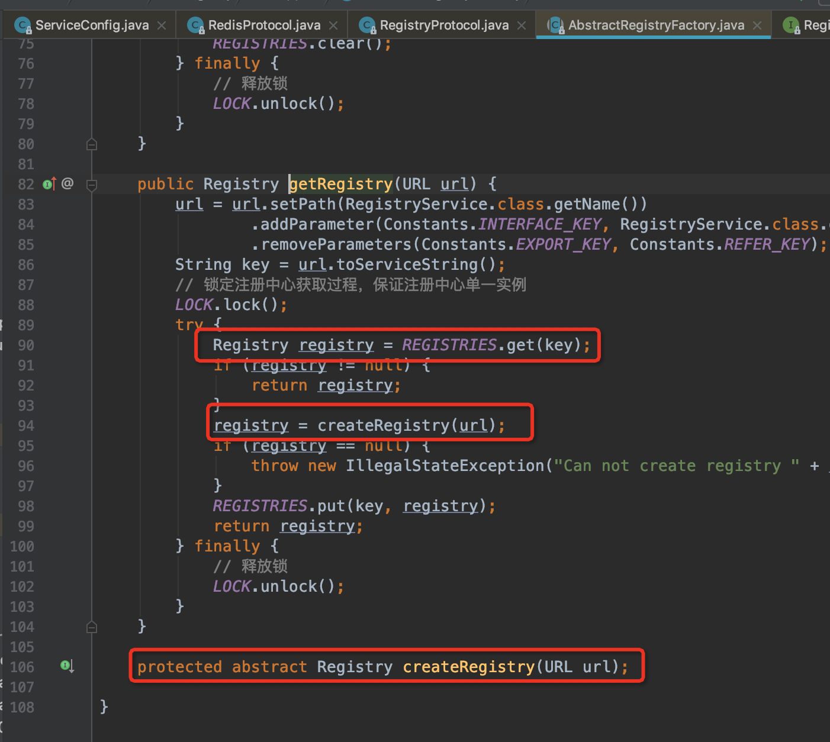This screenshot has width=830, height=742.
Task: Click line number 82 in the gutter
Action: click(26, 184)
